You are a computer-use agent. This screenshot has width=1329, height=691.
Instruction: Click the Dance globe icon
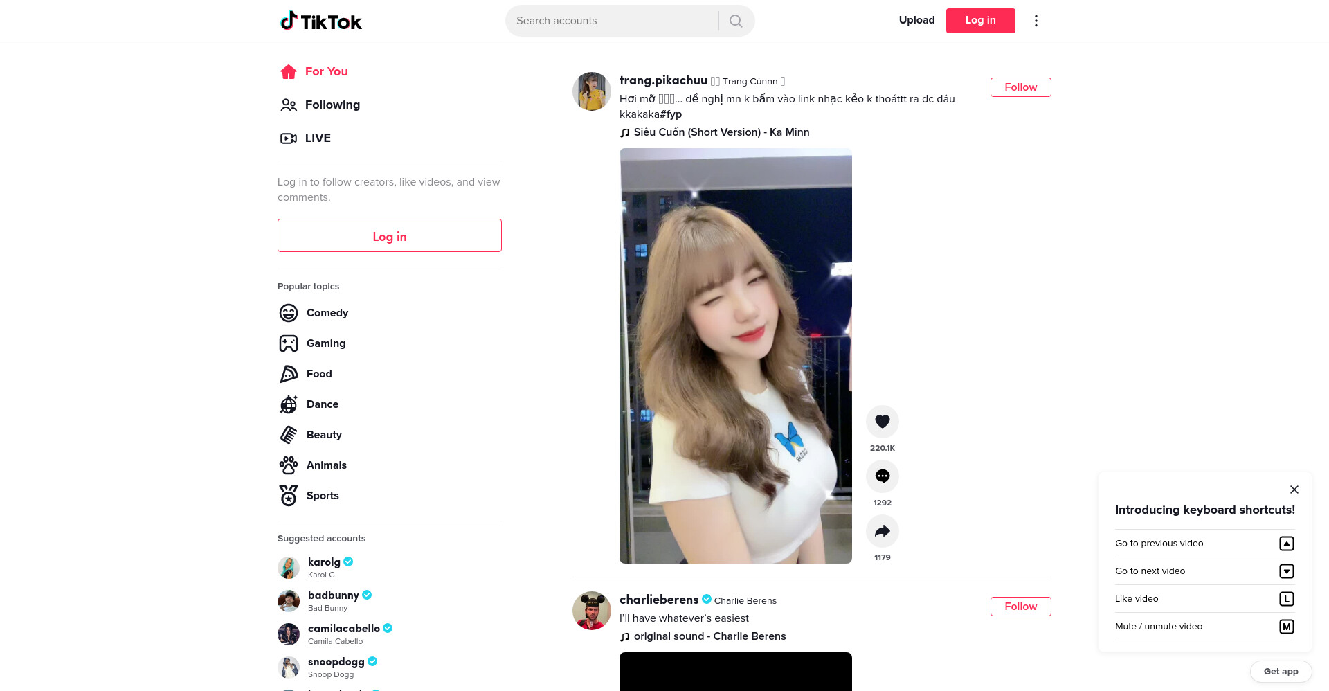point(289,404)
